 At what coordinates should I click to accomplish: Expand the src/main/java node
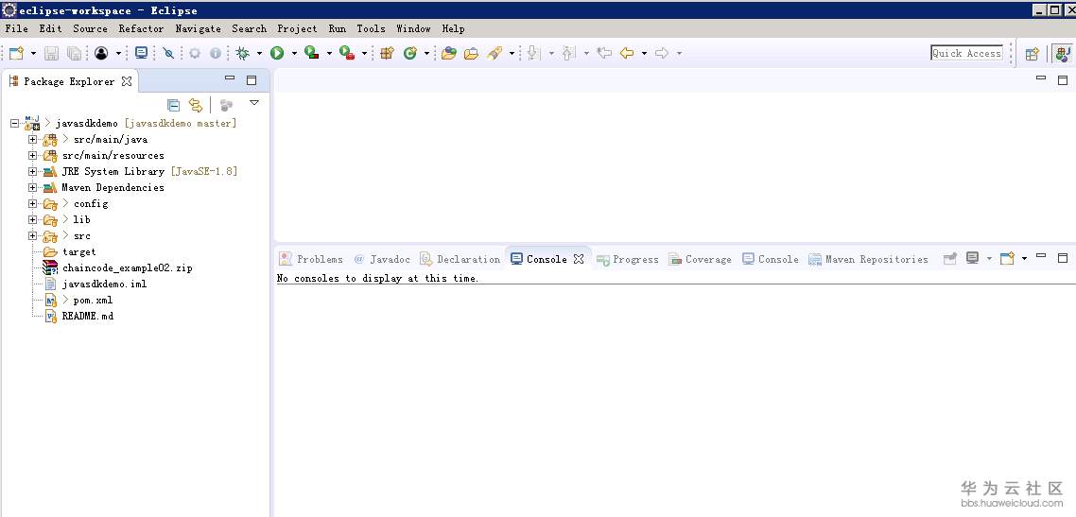coord(32,139)
